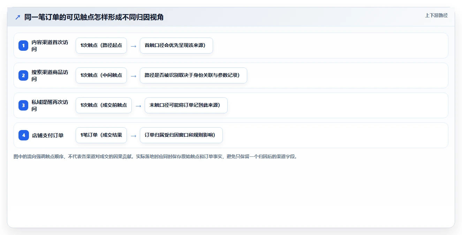Image resolution: width=462 pixels, height=235 pixels.
Task: Click the diagonal arrow icon beside the title
Action: (18, 17)
